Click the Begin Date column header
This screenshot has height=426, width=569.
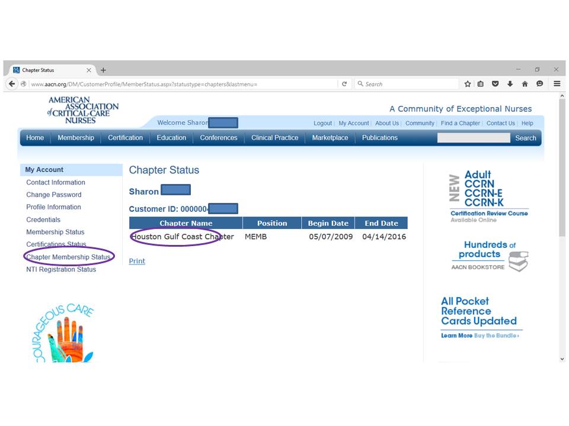[x=328, y=223]
